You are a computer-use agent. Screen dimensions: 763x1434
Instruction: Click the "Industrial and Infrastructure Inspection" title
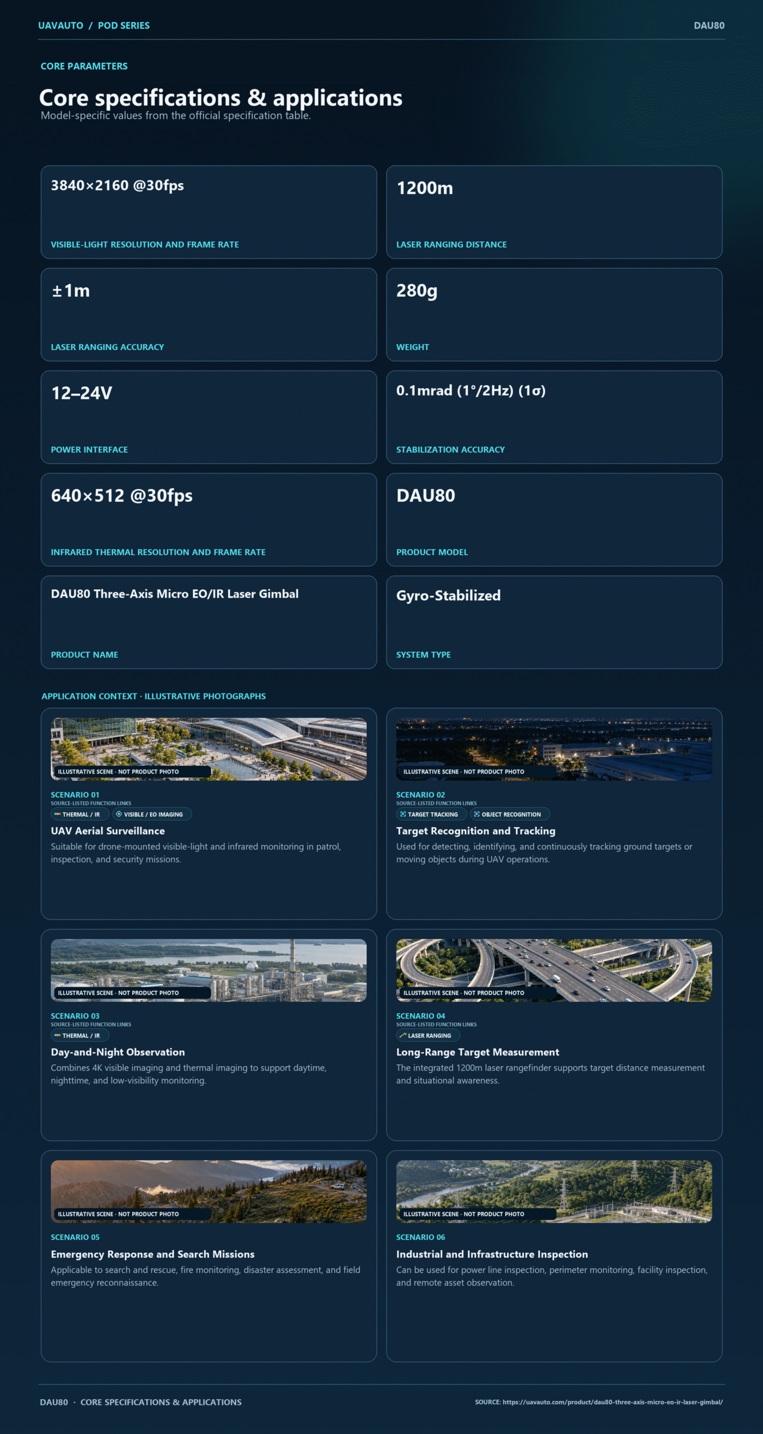[x=492, y=1255]
